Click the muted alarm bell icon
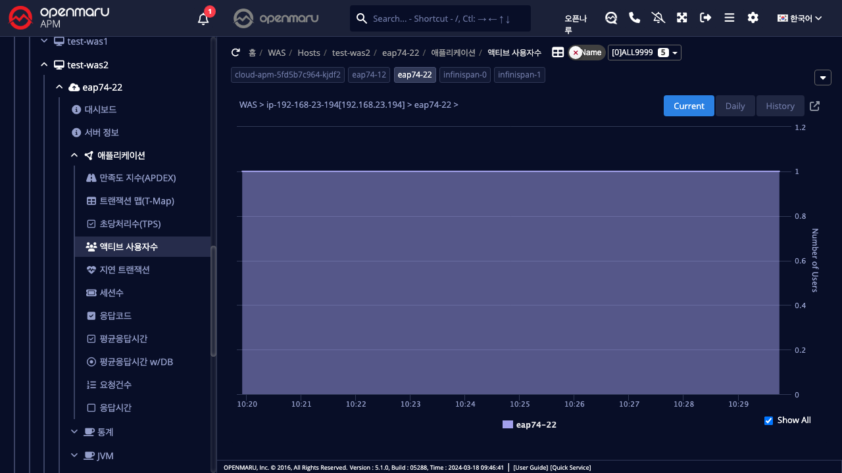This screenshot has height=473, width=842. (x=658, y=18)
